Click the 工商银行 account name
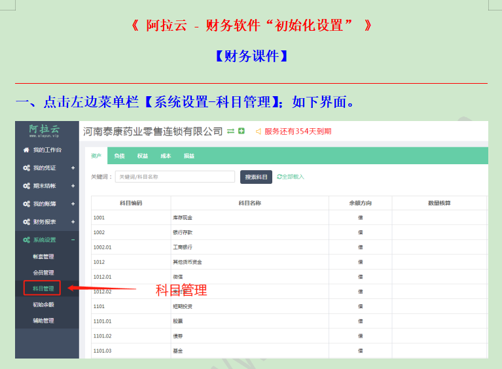The image size is (502, 369). point(183,247)
